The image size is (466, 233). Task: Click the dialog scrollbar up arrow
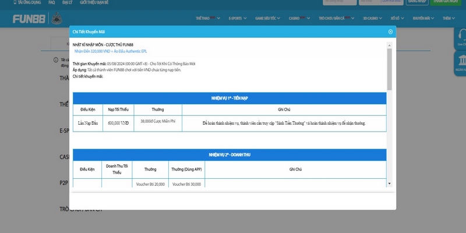[x=389, y=45]
